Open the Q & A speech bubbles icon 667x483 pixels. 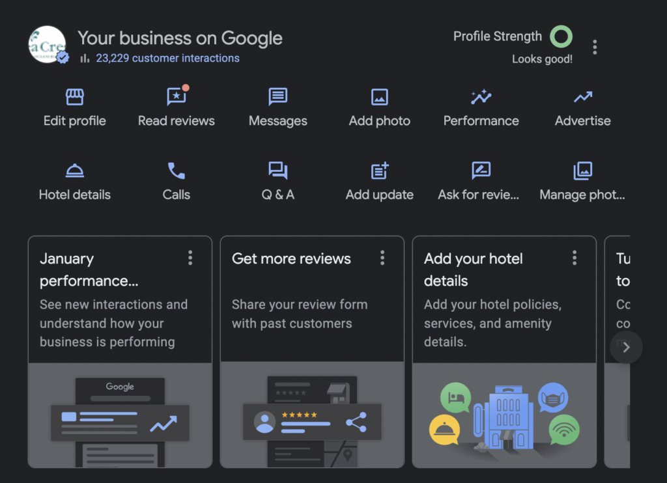click(277, 171)
